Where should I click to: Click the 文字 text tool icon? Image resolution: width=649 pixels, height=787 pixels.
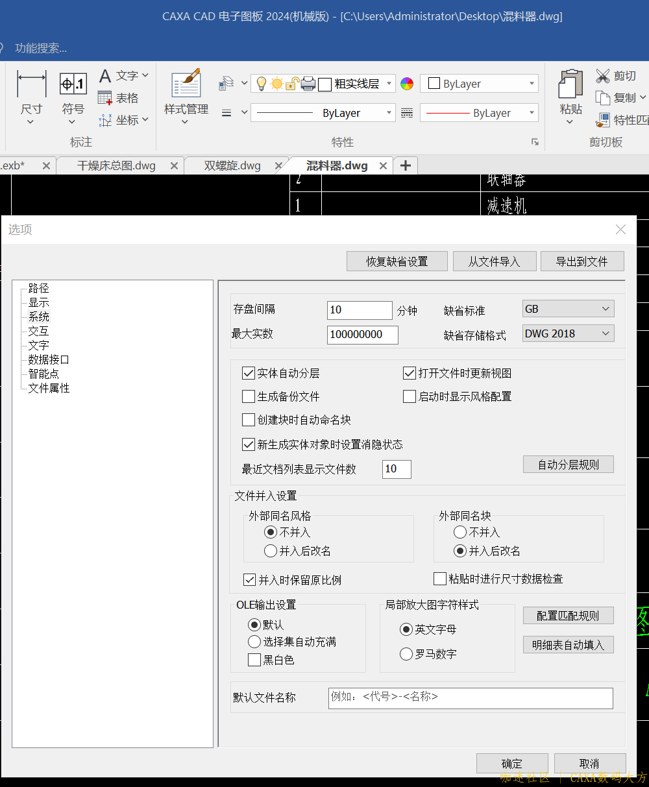[x=105, y=76]
